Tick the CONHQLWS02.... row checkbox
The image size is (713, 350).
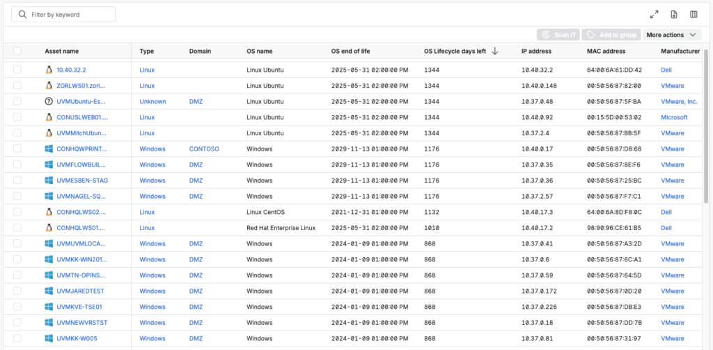pos(17,212)
